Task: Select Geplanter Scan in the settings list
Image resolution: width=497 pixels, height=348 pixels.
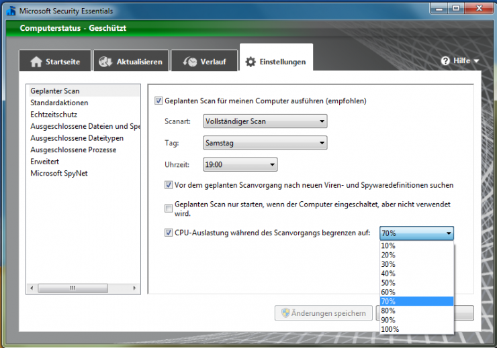Action: 83,91
